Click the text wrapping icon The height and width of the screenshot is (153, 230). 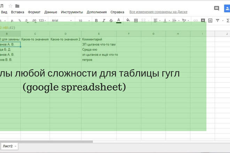coord(174,21)
